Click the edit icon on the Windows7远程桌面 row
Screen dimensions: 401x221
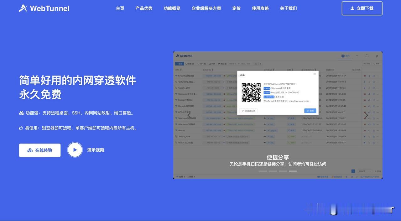click(373, 118)
